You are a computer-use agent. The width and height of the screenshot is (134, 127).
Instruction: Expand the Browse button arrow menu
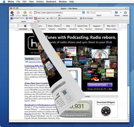coord(121,13)
